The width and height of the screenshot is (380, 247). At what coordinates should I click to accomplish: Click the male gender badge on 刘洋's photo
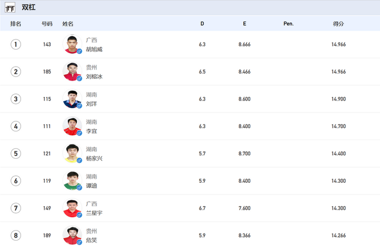(x=80, y=106)
